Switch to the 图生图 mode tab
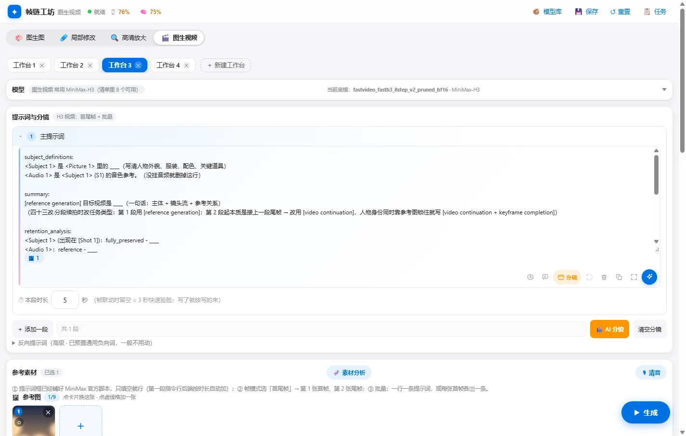The height and width of the screenshot is (436, 686). click(x=30, y=38)
